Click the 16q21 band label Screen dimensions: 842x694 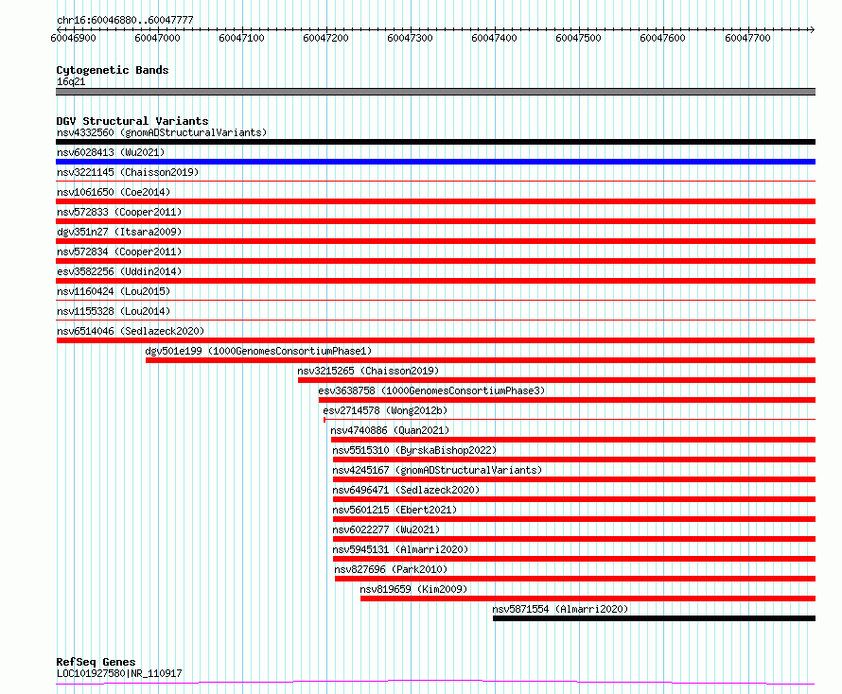71,81
